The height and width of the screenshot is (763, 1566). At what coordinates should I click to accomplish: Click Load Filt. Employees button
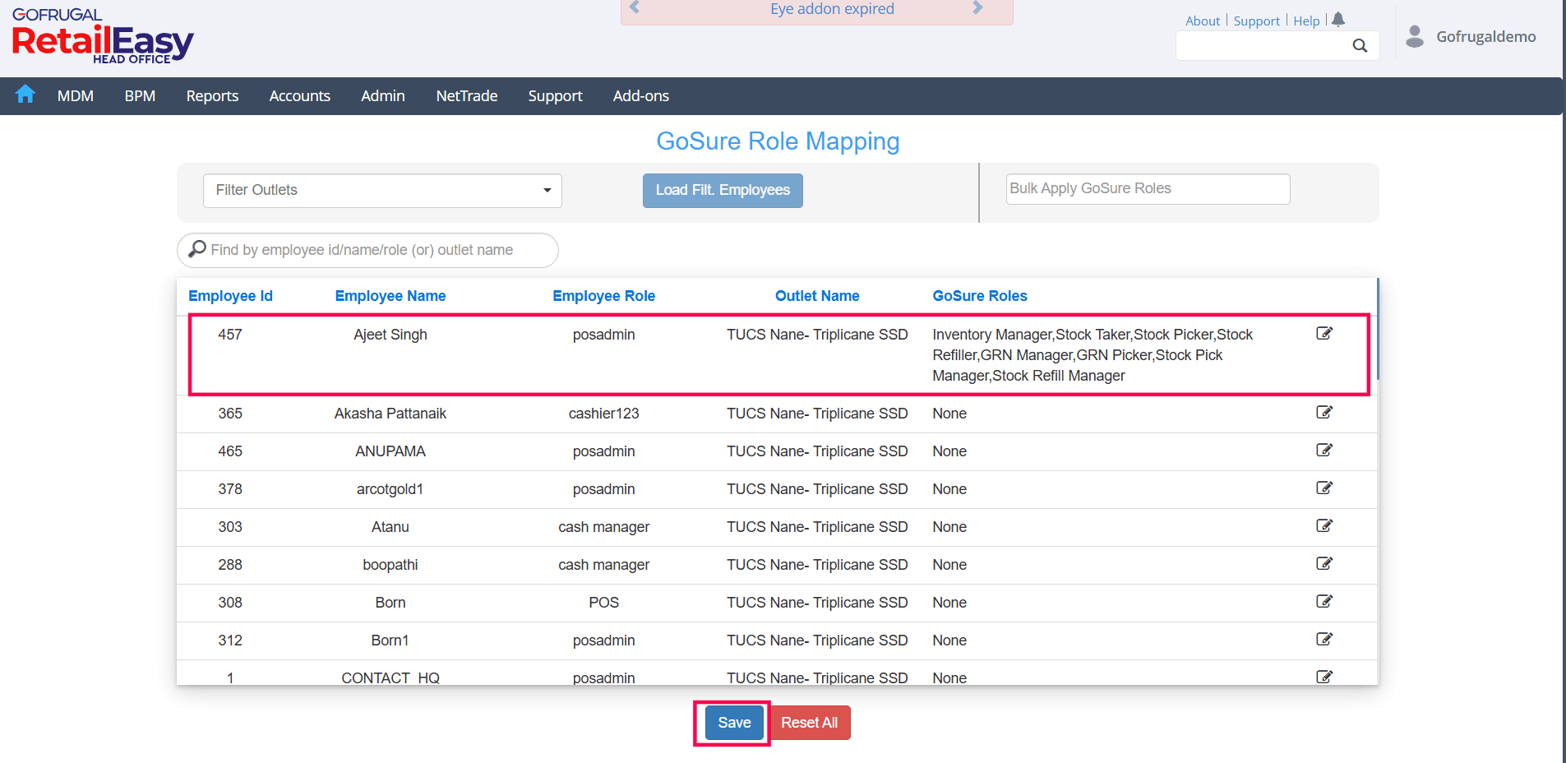click(x=723, y=191)
